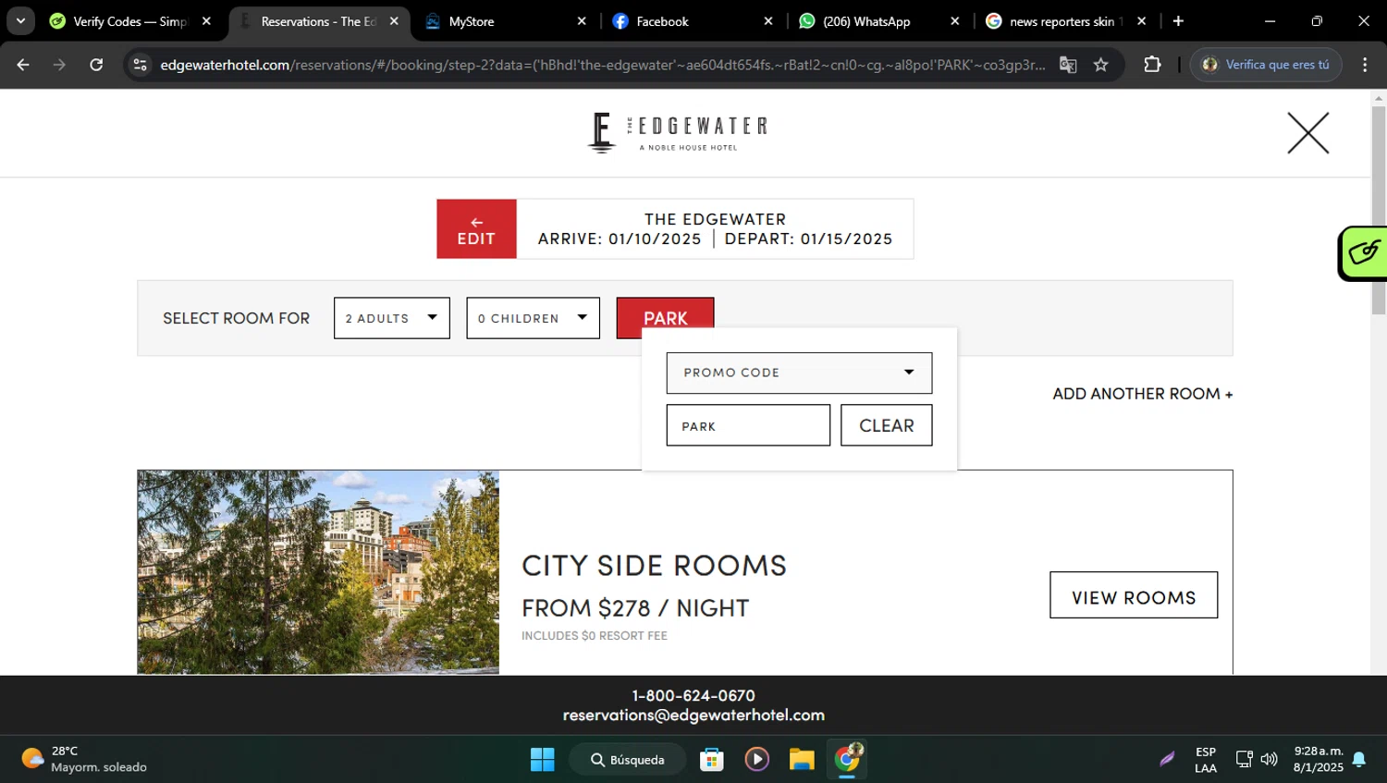Image resolution: width=1387 pixels, height=783 pixels.
Task: Add another room to the booking
Action: [x=1142, y=394]
